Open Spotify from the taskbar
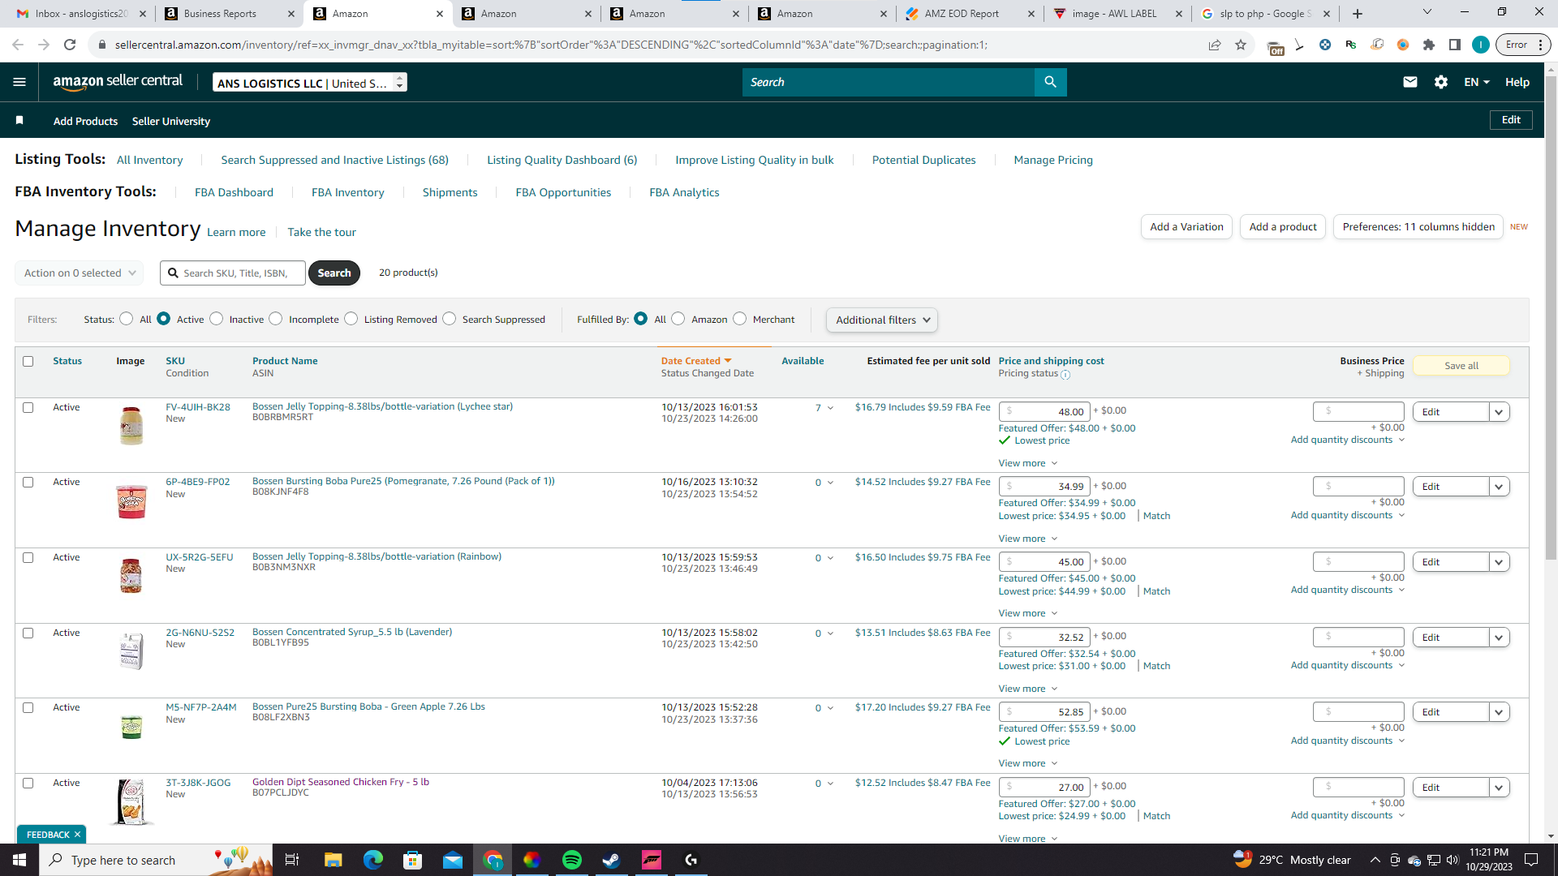This screenshot has width=1558, height=876. point(572,860)
